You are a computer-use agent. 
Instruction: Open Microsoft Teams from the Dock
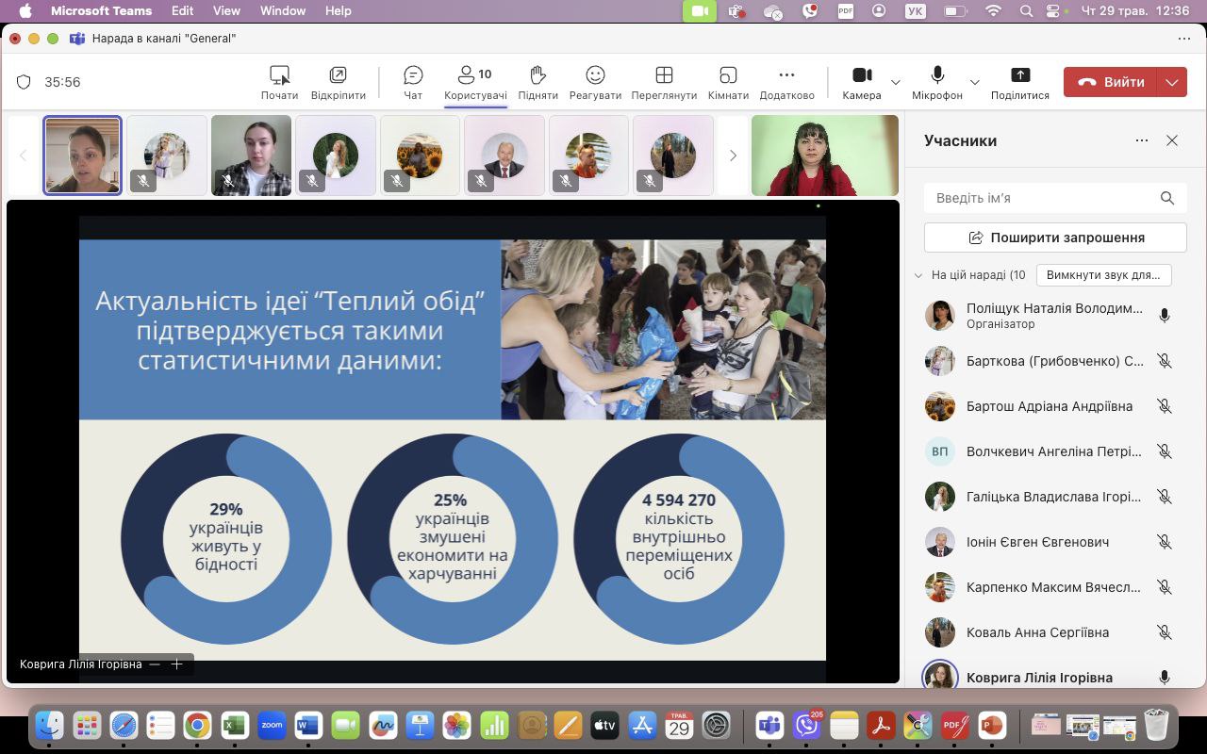click(770, 725)
